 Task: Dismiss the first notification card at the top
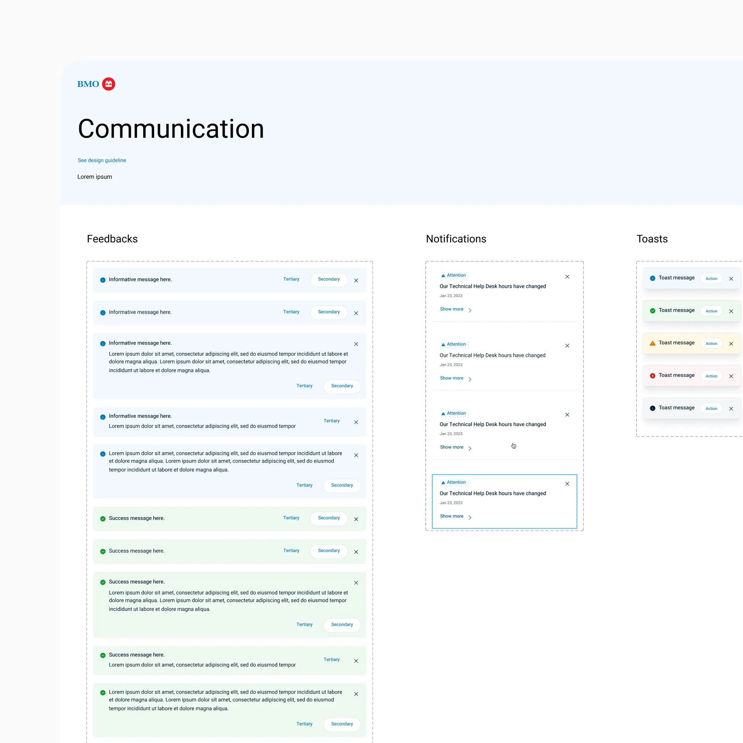pyautogui.click(x=567, y=277)
